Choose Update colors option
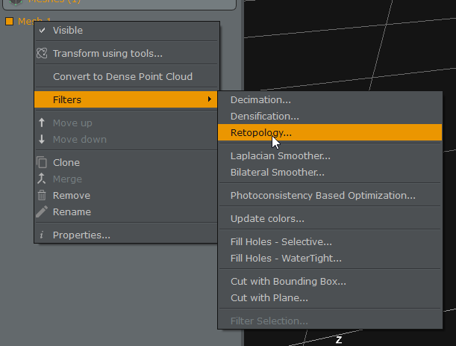Screen dimensions: 456x346 pyautogui.click(x=330, y=219)
